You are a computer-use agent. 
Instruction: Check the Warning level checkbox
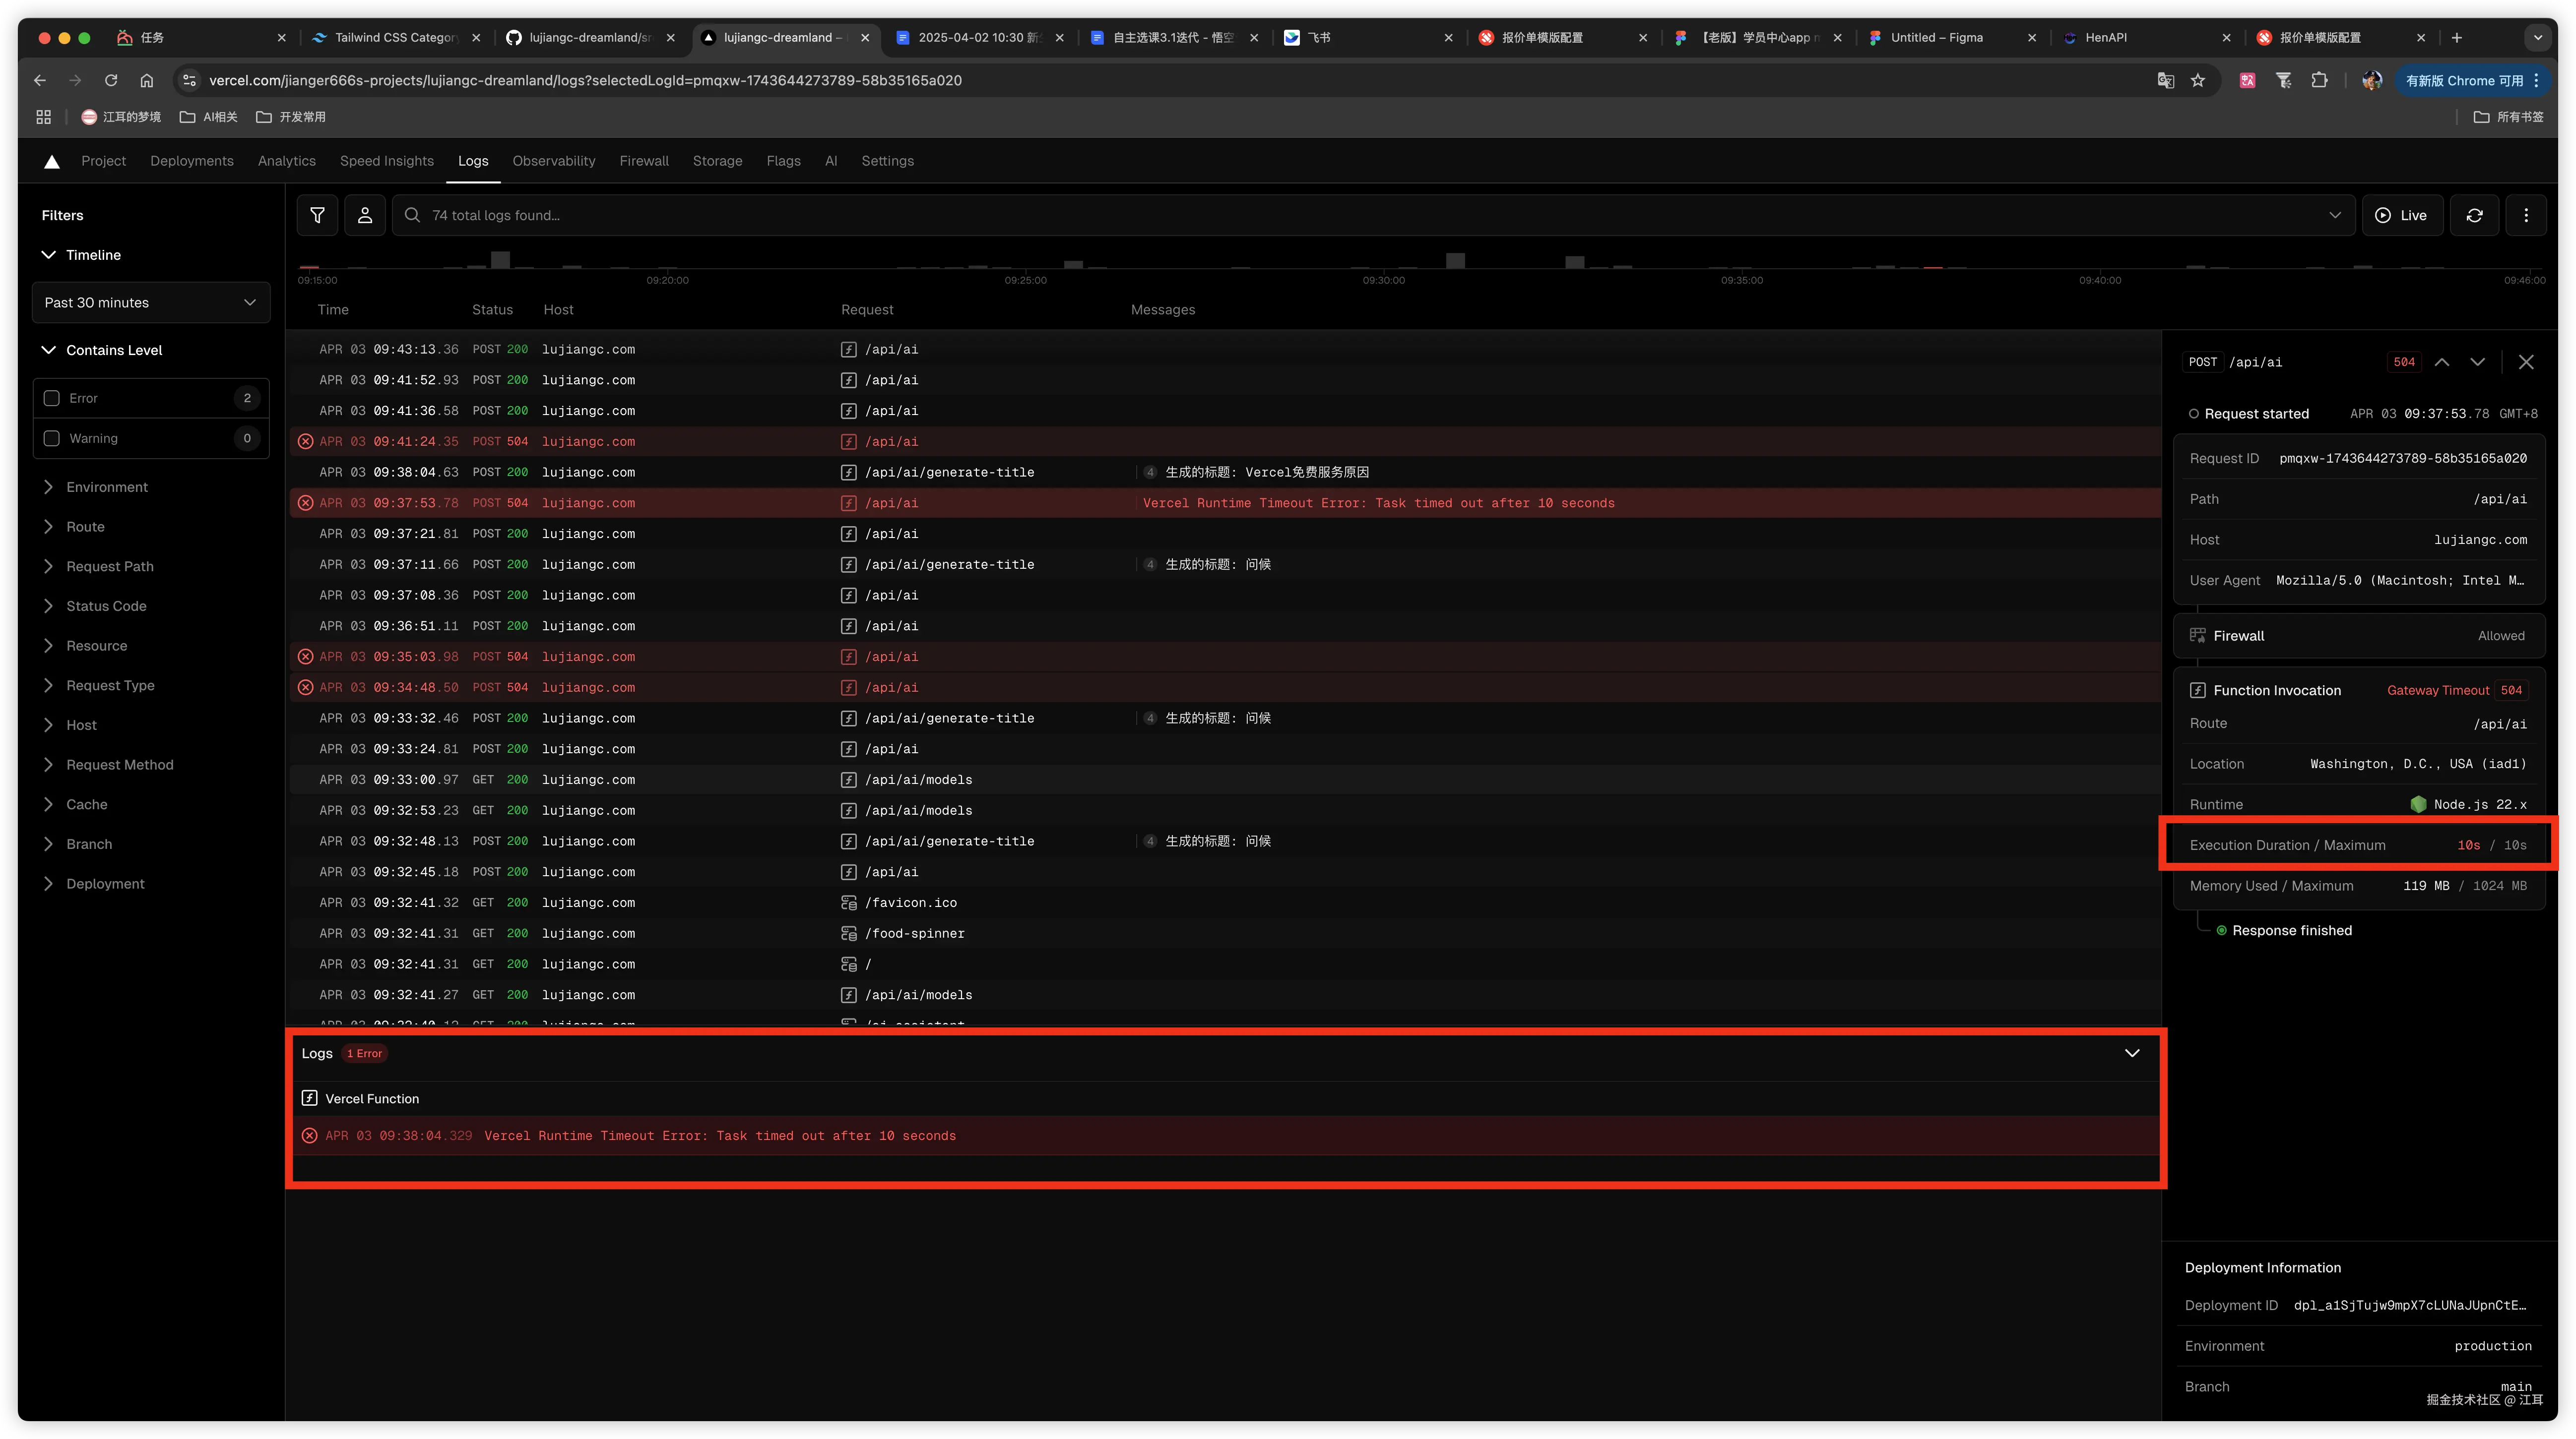(52, 438)
